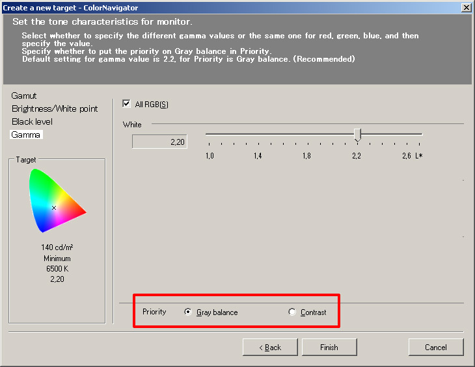Click the L* slider scale label
This screenshot has width=475, height=367.
point(419,156)
